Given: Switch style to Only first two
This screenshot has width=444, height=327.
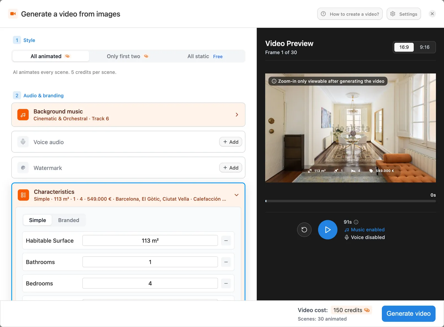Looking at the screenshot, I should [x=127, y=56].
